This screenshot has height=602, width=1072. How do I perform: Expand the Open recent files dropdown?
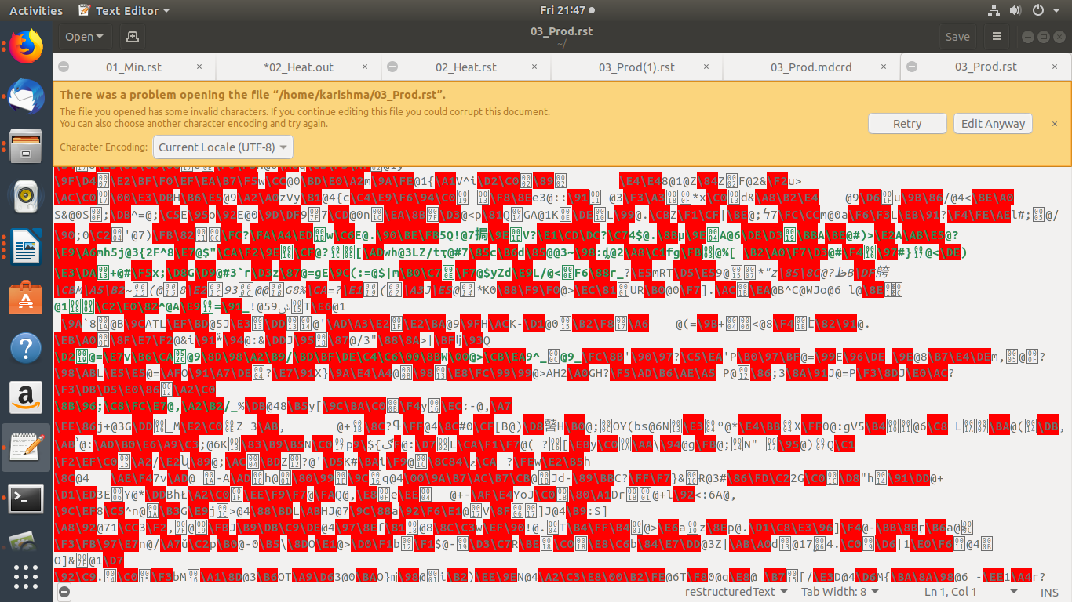tap(101, 37)
